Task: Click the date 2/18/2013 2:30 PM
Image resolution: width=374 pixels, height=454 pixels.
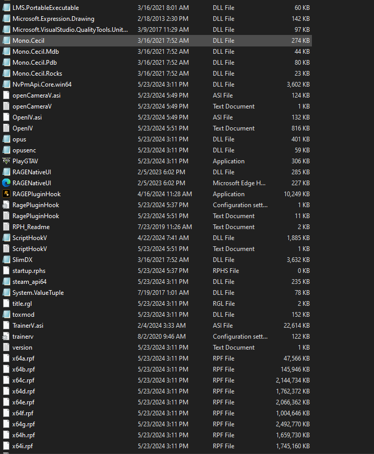Action: (x=163, y=19)
